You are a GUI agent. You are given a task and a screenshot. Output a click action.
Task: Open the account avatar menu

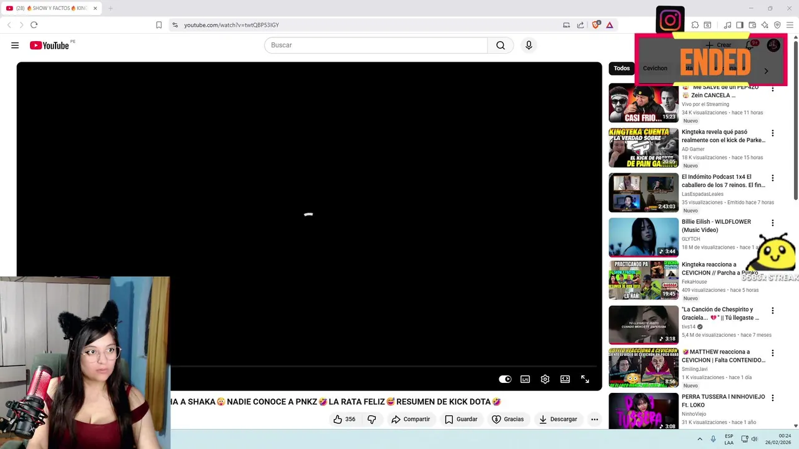coord(773,45)
